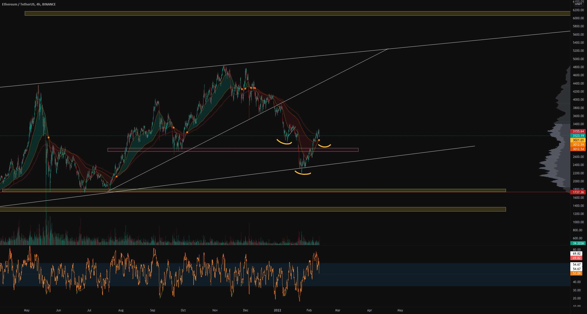Click the 4800.00 price axis label

click(x=578, y=67)
